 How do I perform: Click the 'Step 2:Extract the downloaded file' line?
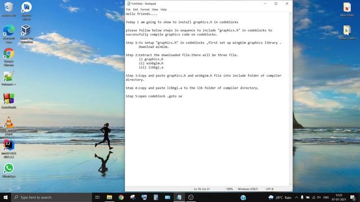point(182,55)
